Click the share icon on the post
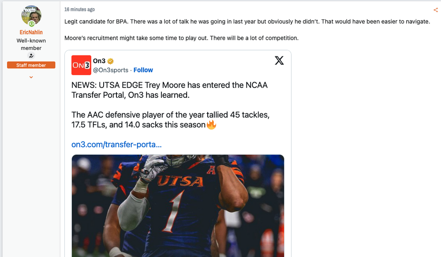Screen dimensions: 441x257 [x=436, y=10]
